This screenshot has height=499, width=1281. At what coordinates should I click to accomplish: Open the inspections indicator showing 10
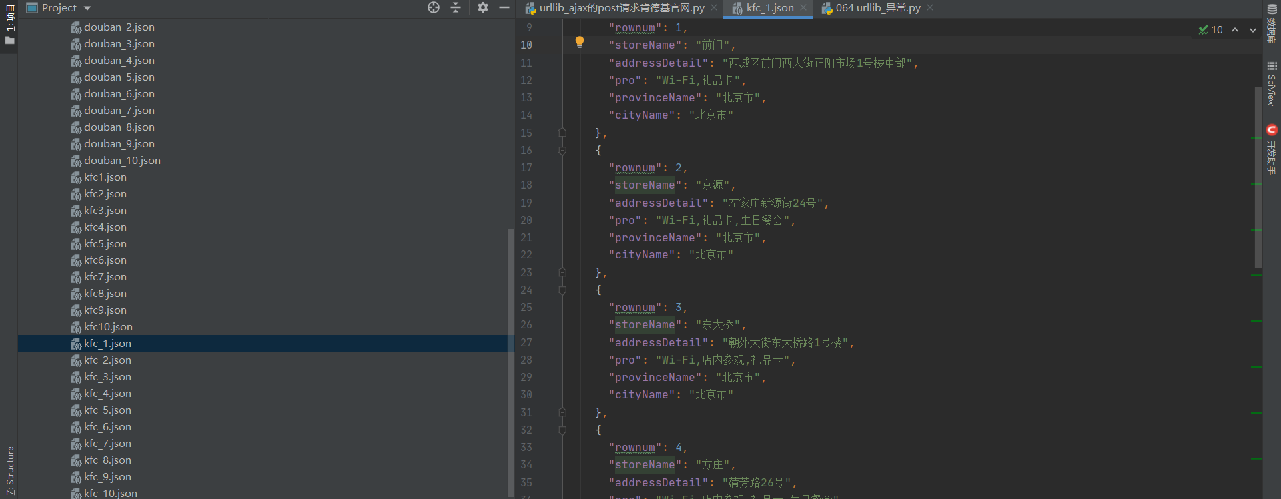coord(1210,30)
